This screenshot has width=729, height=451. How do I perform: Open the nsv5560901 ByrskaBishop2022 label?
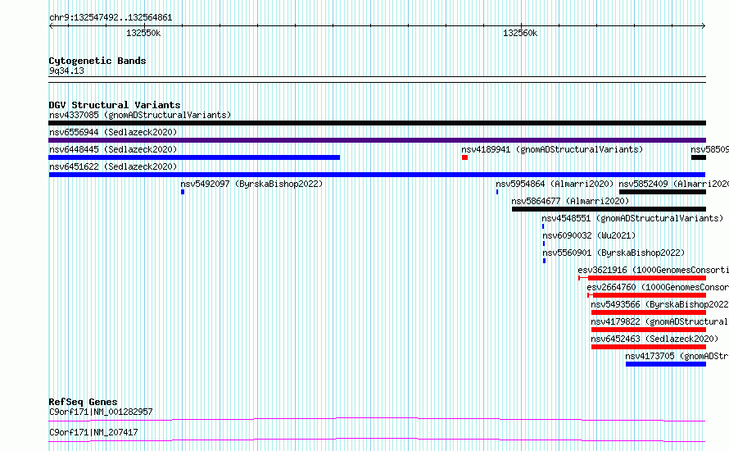[614, 253]
